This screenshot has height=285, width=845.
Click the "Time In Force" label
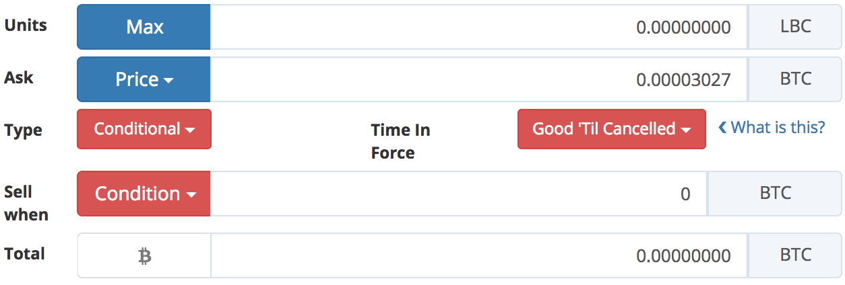coord(400,141)
